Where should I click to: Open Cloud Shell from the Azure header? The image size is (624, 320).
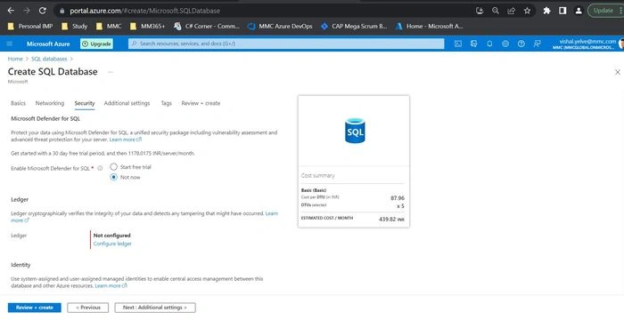(x=458, y=44)
